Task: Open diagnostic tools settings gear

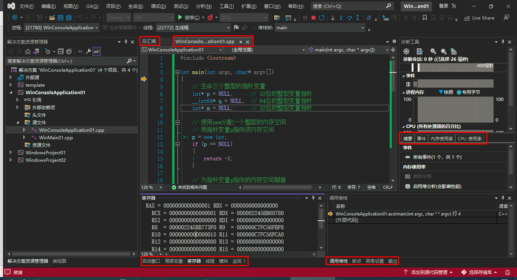Action: tap(406, 51)
